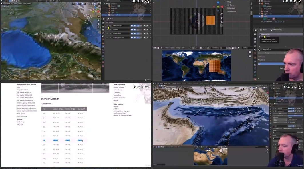Click material sphere icon next to Material.001 header
304x169 pixels.
[x=271, y=30]
